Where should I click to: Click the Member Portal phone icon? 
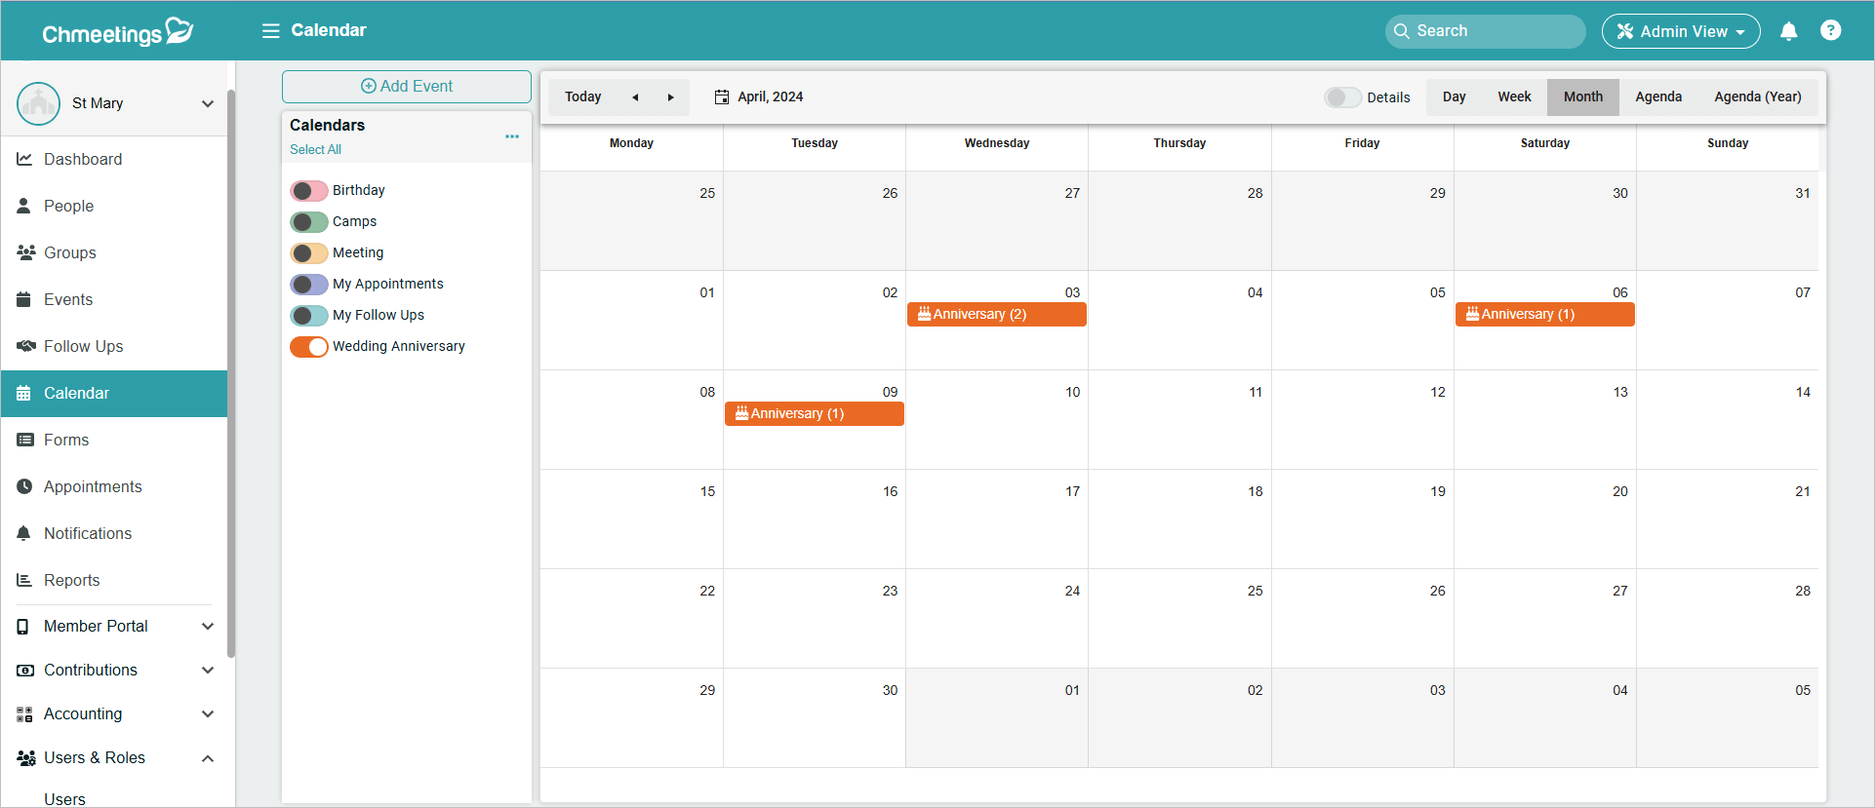(23, 627)
